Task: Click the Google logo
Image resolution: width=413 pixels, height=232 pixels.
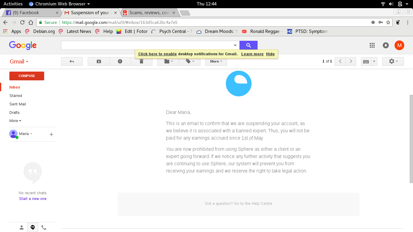Action: coord(23,45)
